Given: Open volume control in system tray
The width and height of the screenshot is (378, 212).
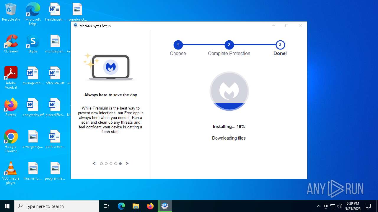Looking at the screenshot, I should pyautogui.click(x=340, y=206).
